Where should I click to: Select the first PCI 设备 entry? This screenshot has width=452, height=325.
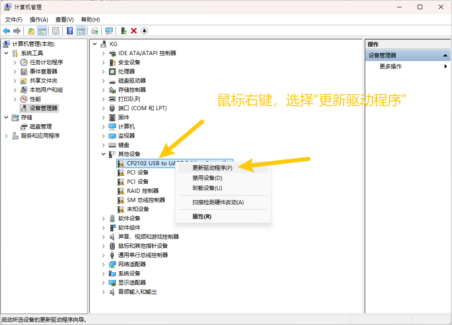click(138, 173)
